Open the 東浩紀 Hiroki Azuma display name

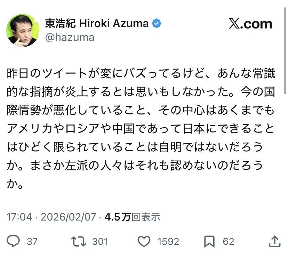pyautogui.click(x=97, y=24)
